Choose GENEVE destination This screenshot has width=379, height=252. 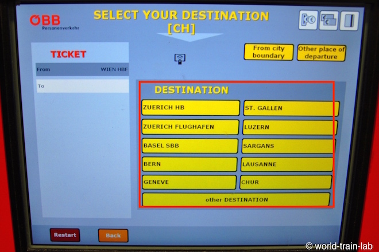point(190,182)
